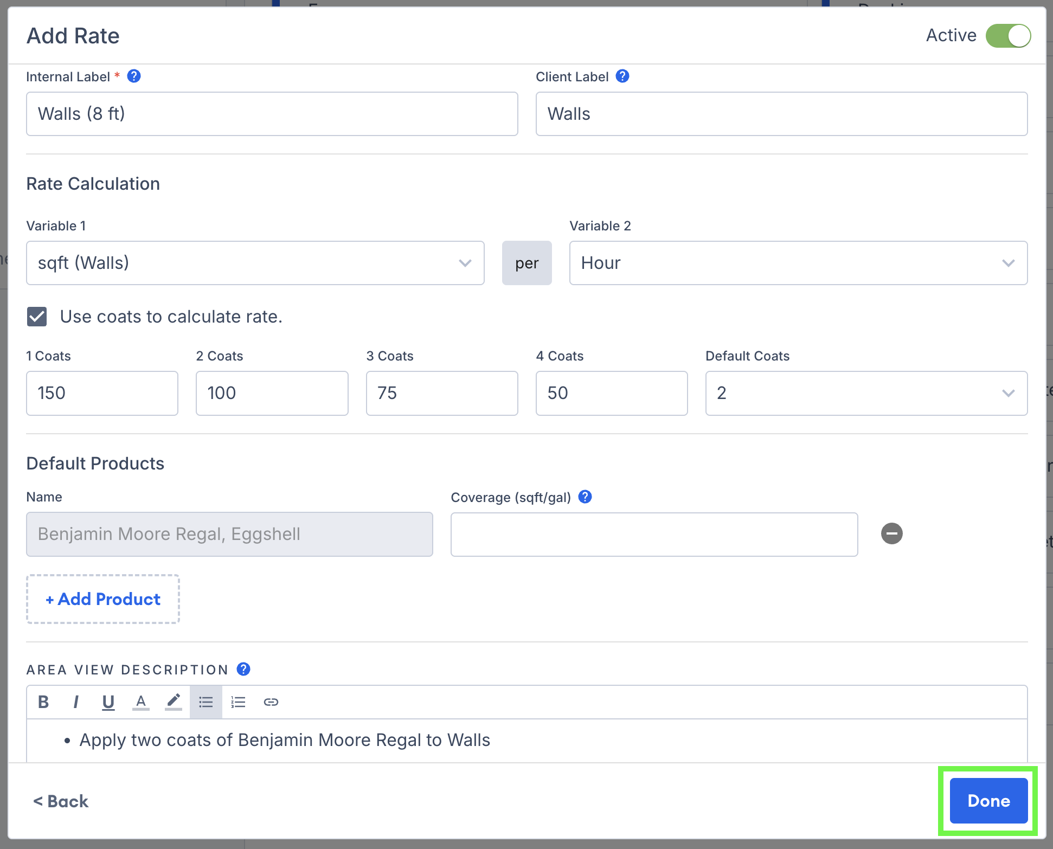The width and height of the screenshot is (1053, 849).
Task: Open the Variable 2 Hour dropdown
Action: (x=798, y=263)
